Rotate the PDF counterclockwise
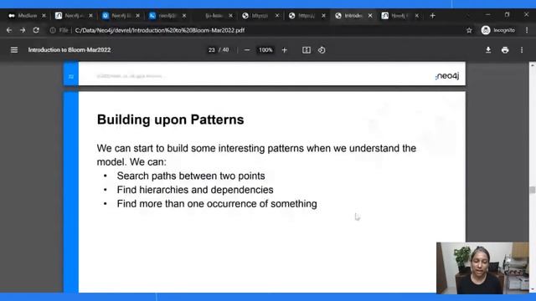 [322, 50]
